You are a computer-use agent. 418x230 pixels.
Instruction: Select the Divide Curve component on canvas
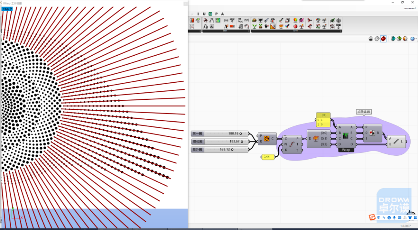291,144
